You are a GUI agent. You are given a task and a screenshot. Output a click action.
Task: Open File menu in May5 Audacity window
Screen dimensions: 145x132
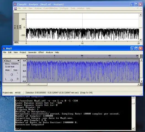(5, 52)
